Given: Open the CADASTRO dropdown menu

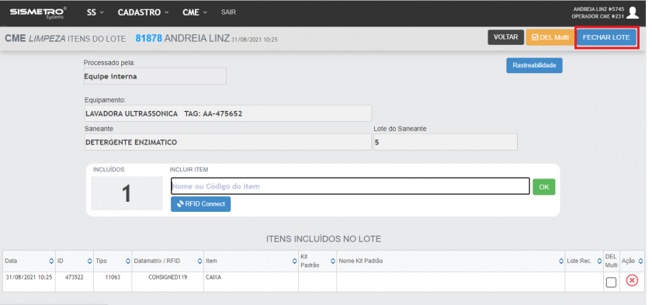Looking at the screenshot, I should coord(143,12).
